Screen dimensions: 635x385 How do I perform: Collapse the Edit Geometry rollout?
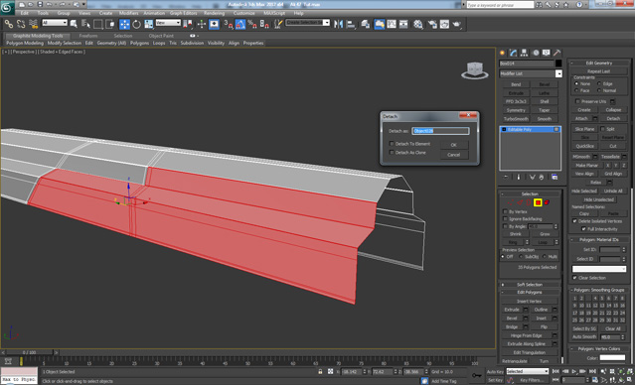tap(599, 63)
